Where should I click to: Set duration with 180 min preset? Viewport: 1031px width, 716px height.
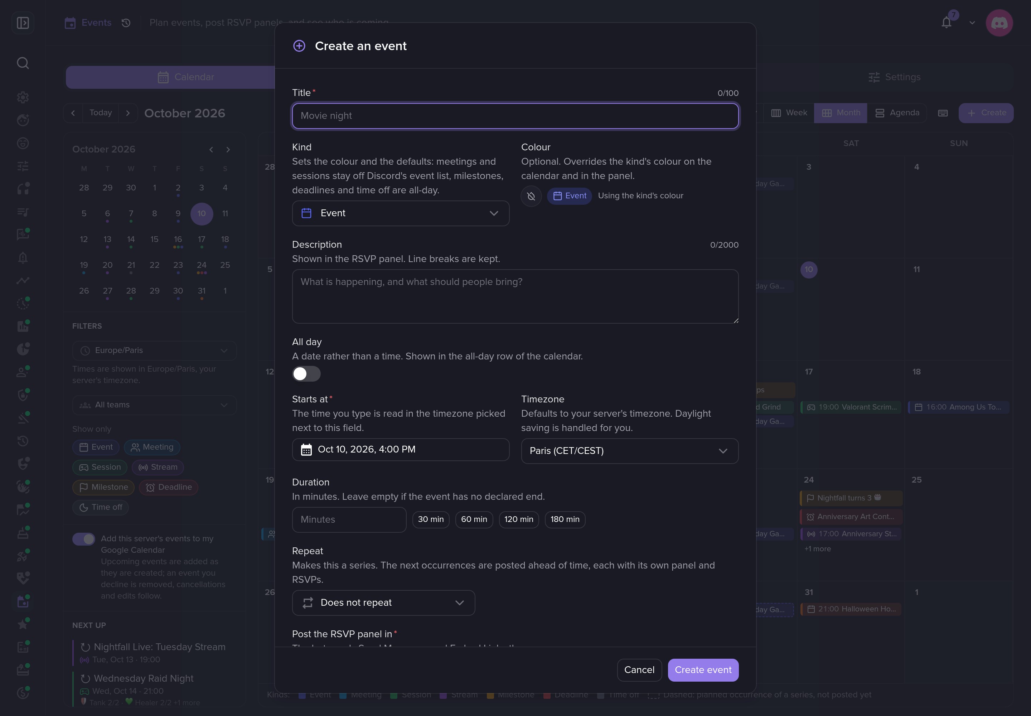point(565,519)
